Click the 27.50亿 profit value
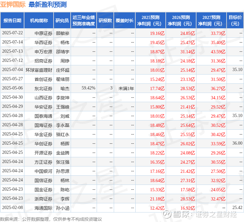This screenshot has height=222, width=244. point(218,171)
